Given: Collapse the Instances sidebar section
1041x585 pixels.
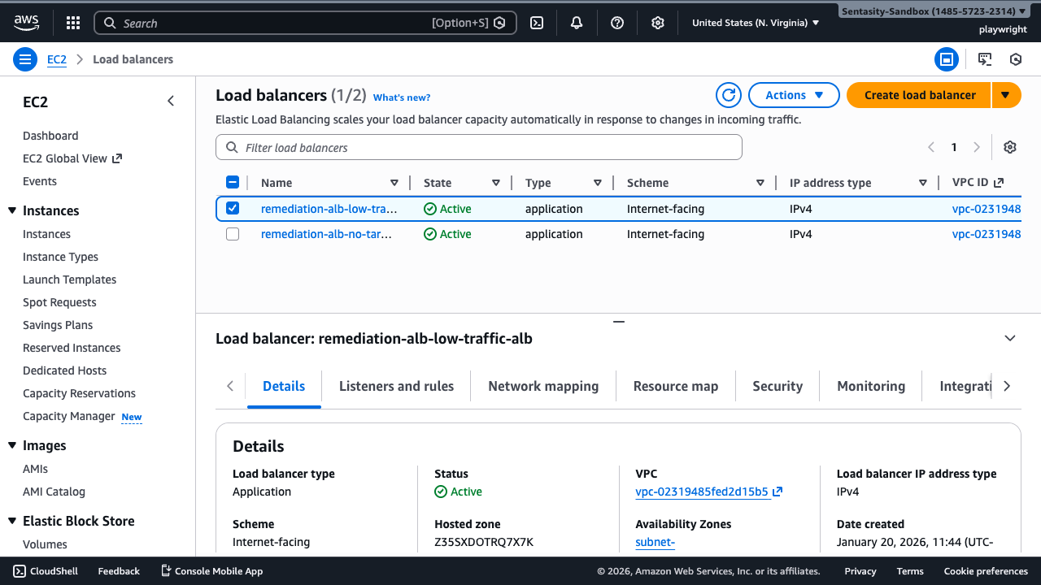Looking at the screenshot, I should pos(12,210).
